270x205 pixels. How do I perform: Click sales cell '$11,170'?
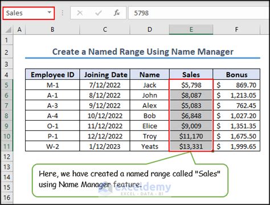point(191,136)
